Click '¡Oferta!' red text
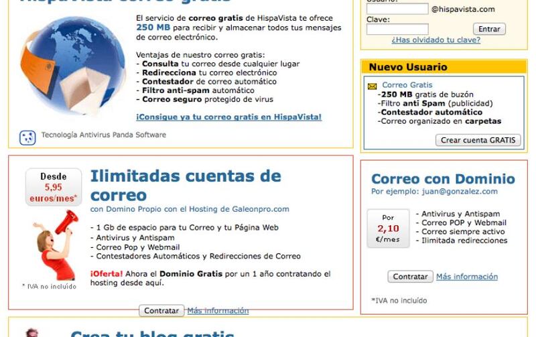Image resolution: width=536 pixels, height=337 pixels. point(107,274)
